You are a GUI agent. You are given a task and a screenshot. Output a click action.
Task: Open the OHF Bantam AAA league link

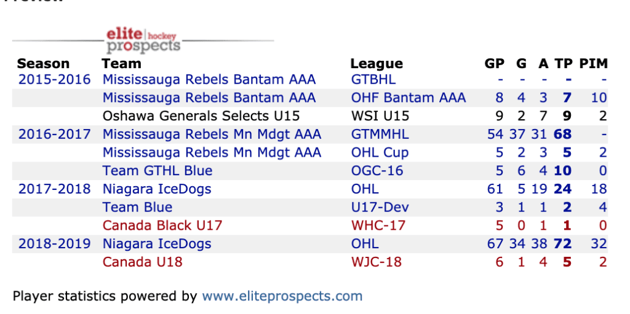click(408, 98)
